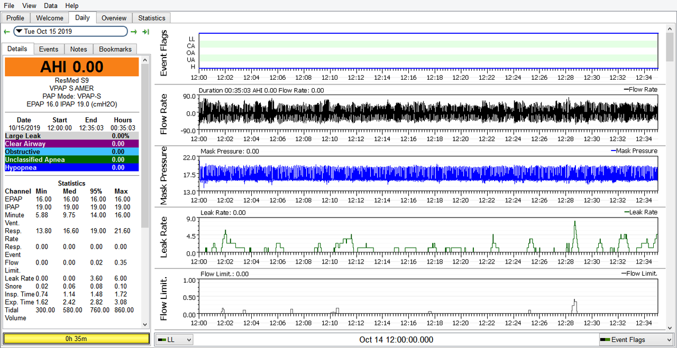The image size is (677, 348).
Task: Click the Flow Rate graph vertical title
Action: click(163, 114)
